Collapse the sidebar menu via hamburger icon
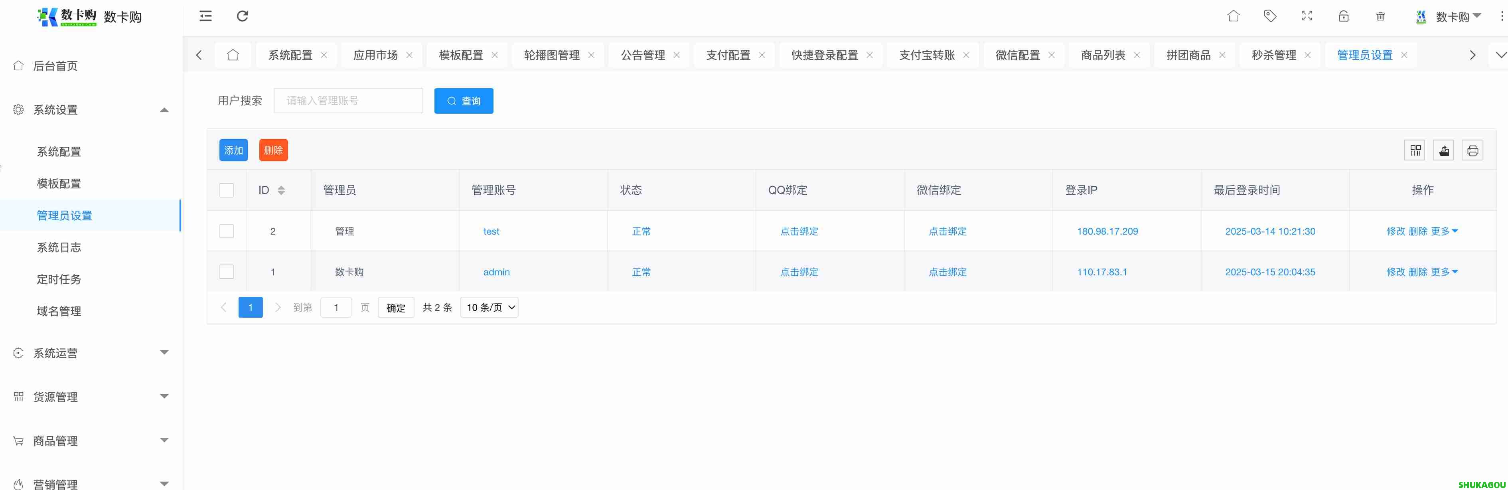 pyautogui.click(x=205, y=16)
